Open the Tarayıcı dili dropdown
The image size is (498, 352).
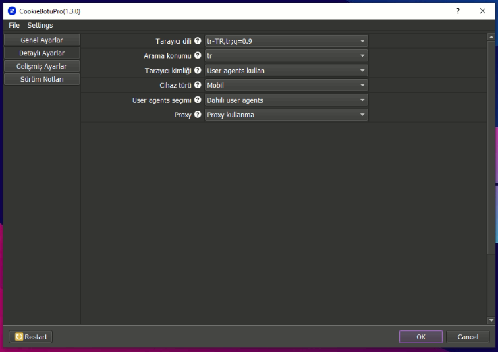(x=286, y=41)
